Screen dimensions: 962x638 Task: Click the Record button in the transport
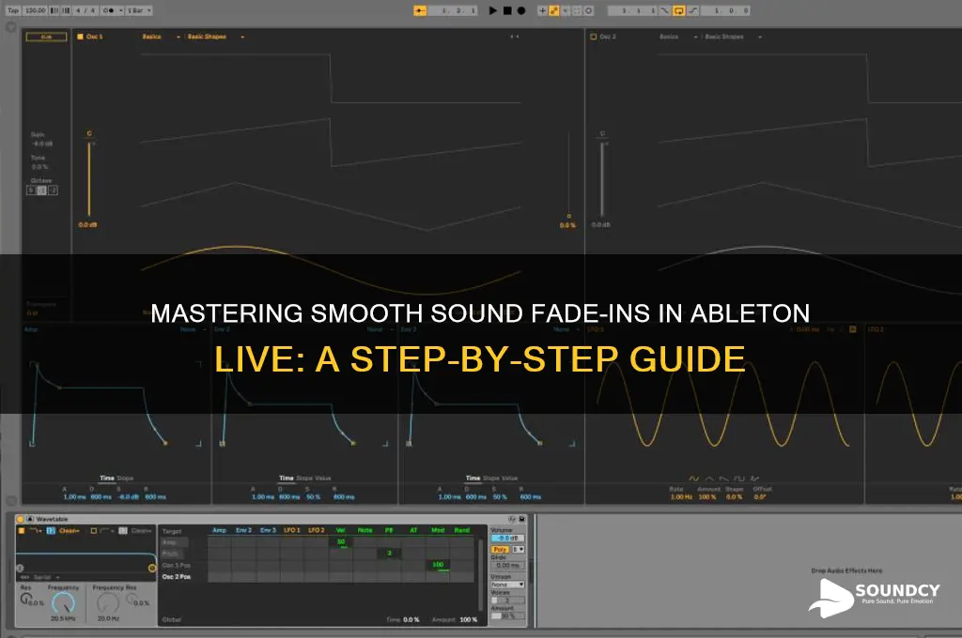click(520, 10)
